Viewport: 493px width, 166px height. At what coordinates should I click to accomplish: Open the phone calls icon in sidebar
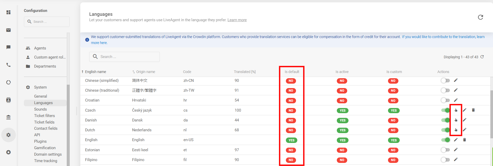(x=9, y=65)
